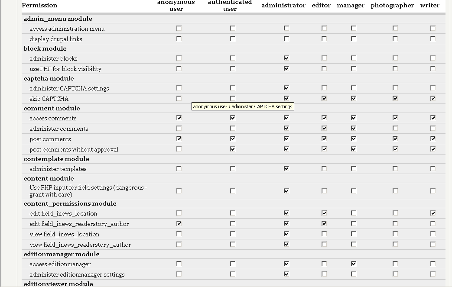Uncheck edit field_inews_readerstory_author for anonymous user
The image size is (452, 287).
click(179, 223)
